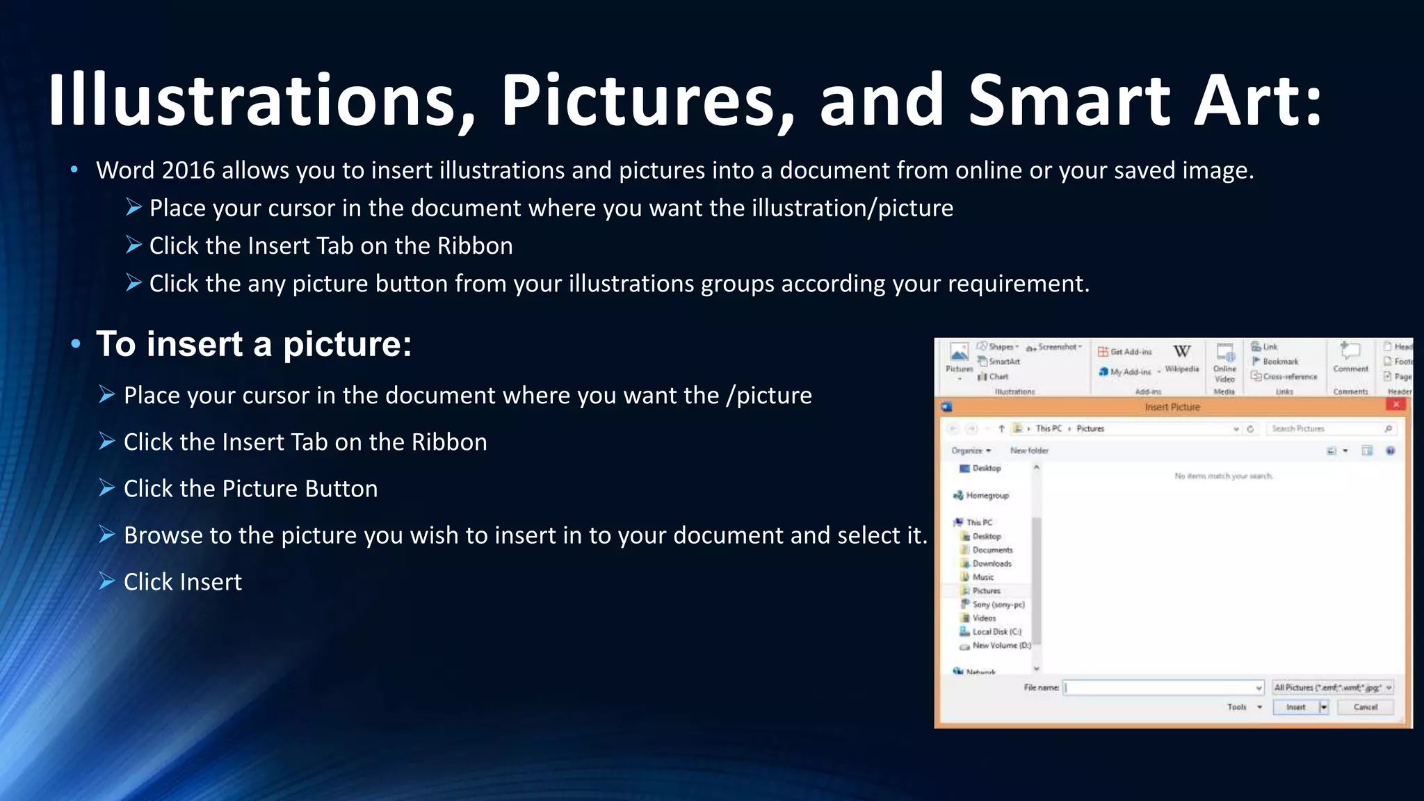Screen dimensions: 1424x801
Task: Select Homegroup in navigation pane
Action: tap(981, 495)
